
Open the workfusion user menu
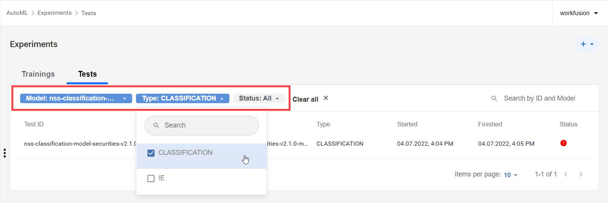[579, 13]
